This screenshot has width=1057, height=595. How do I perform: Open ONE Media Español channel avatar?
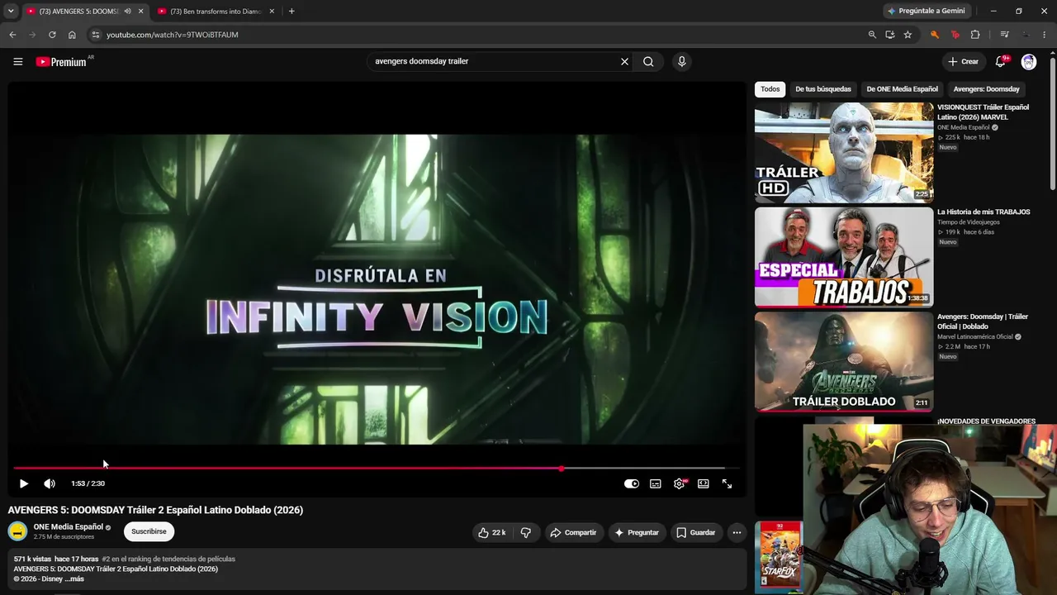(x=17, y=531)
